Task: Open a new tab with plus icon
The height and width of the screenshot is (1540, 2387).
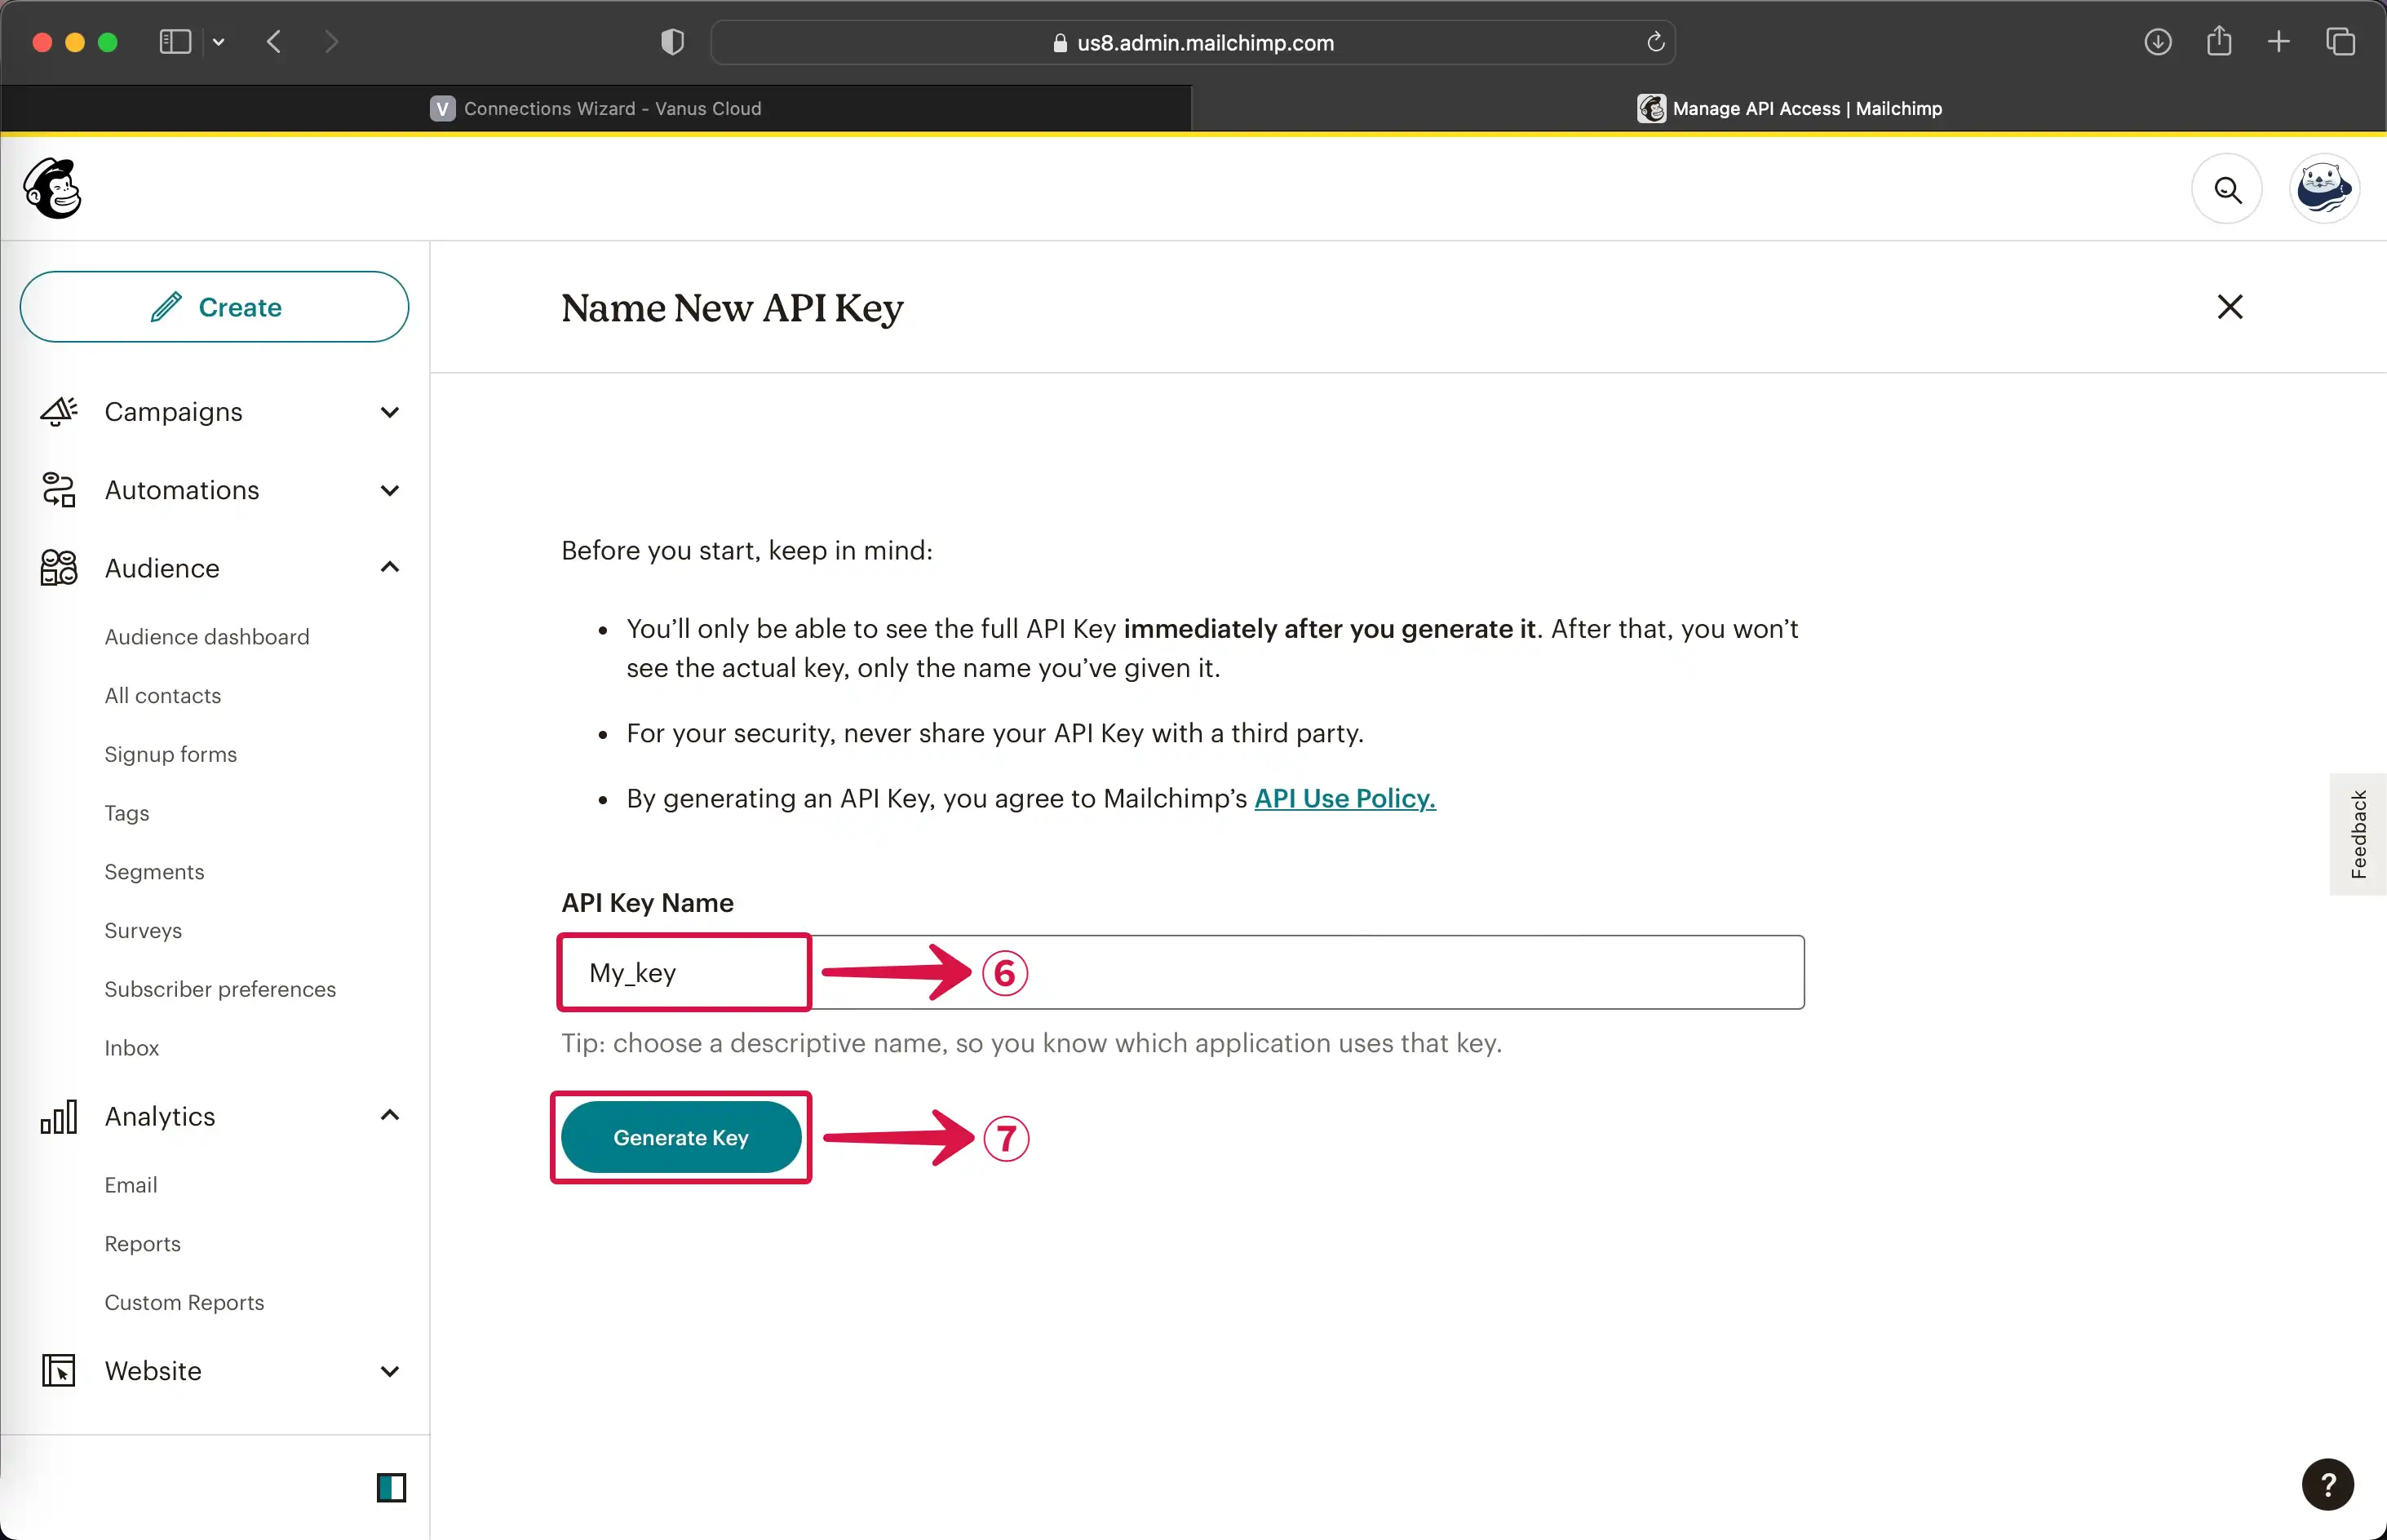Action: pyautogui.click(x=2278, y=42)
